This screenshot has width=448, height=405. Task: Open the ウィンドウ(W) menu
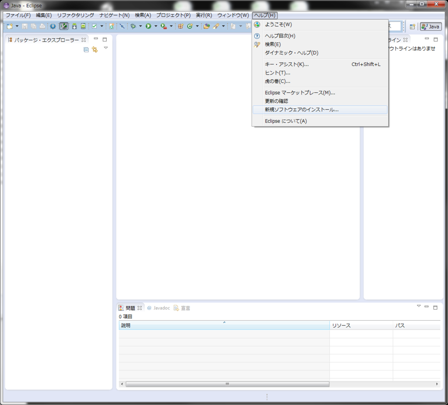(x=233, y=15)
